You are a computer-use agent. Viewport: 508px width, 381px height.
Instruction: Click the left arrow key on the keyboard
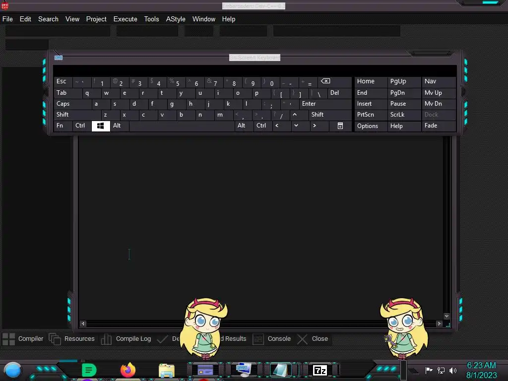[x=277, y=126]
